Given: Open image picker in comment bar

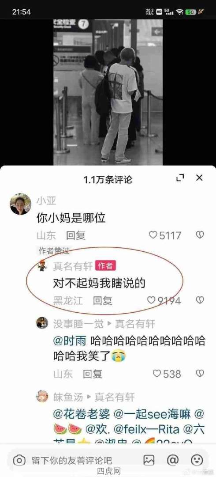Looking at the screenshot, I should 149,460.
